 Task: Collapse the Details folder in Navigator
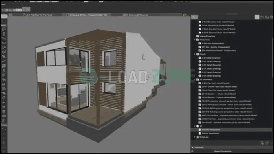195,54
